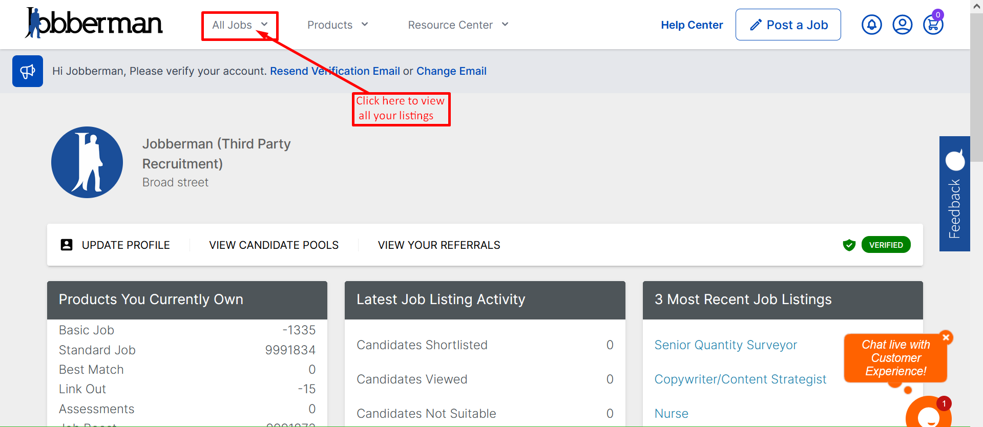Click the Broad street address text
The image size is (983, 427).
coord(175,183)
